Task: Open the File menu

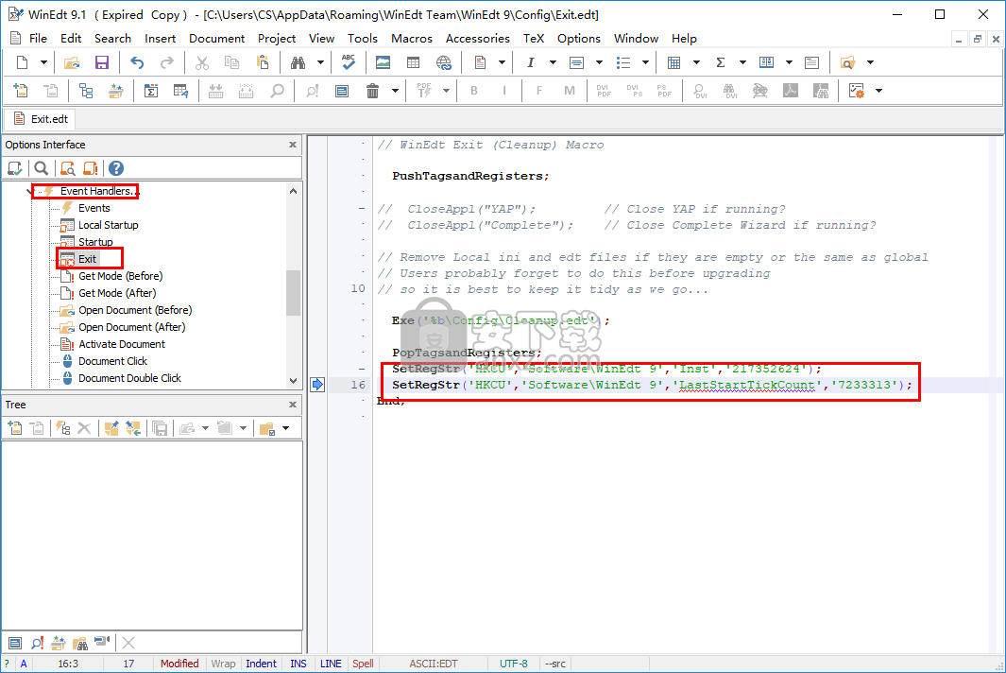Action: pyautogui.click(x=38, y=39)
